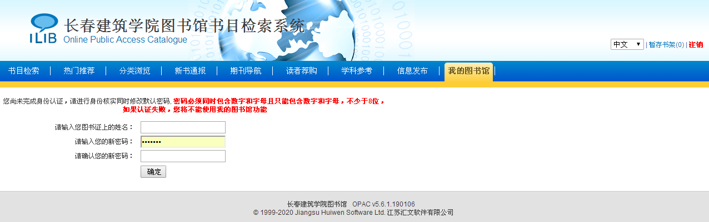Click the new password input field
Screen dimensions: 709x222
pos(183,142)
